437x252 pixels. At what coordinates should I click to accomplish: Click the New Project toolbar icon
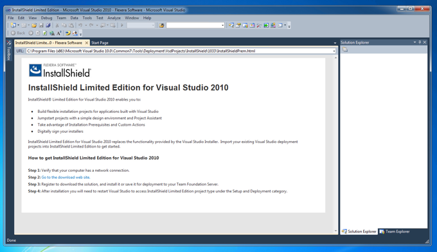(x=13, y=25)
